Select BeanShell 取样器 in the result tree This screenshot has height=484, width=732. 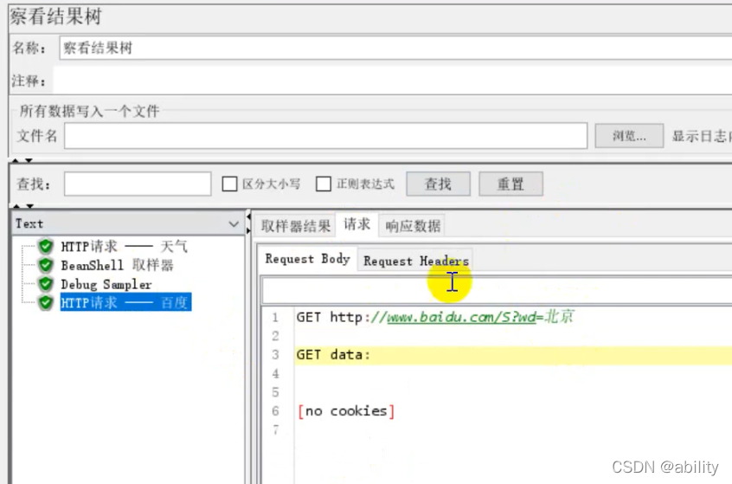click(117, 265)
